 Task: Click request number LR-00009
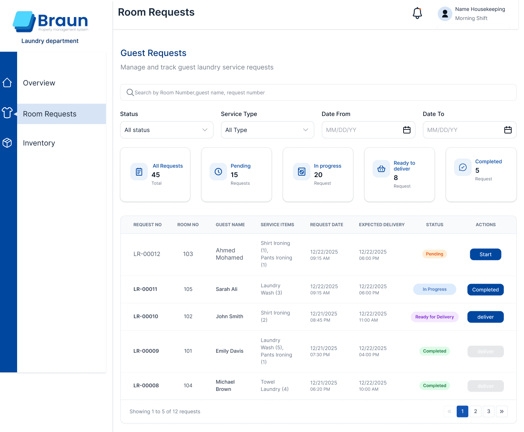point(146,351)
